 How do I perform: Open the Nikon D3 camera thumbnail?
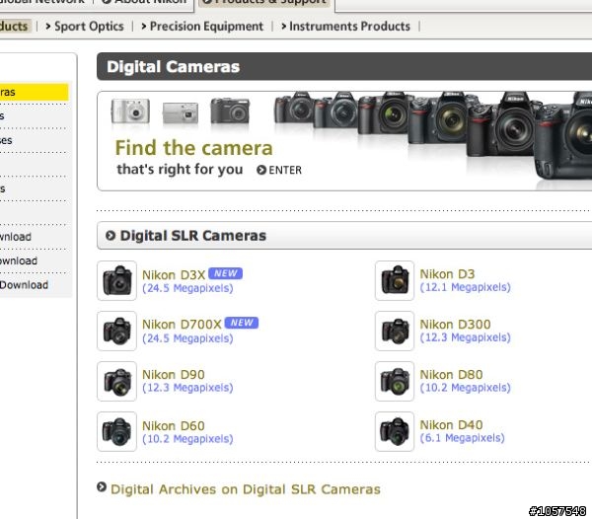395,280
